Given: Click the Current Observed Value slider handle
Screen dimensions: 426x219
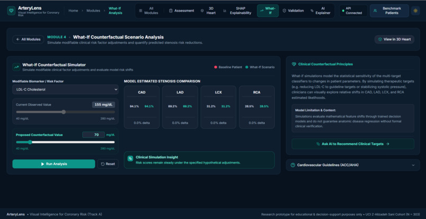Looking at the screenshot, I should point(63,112).
